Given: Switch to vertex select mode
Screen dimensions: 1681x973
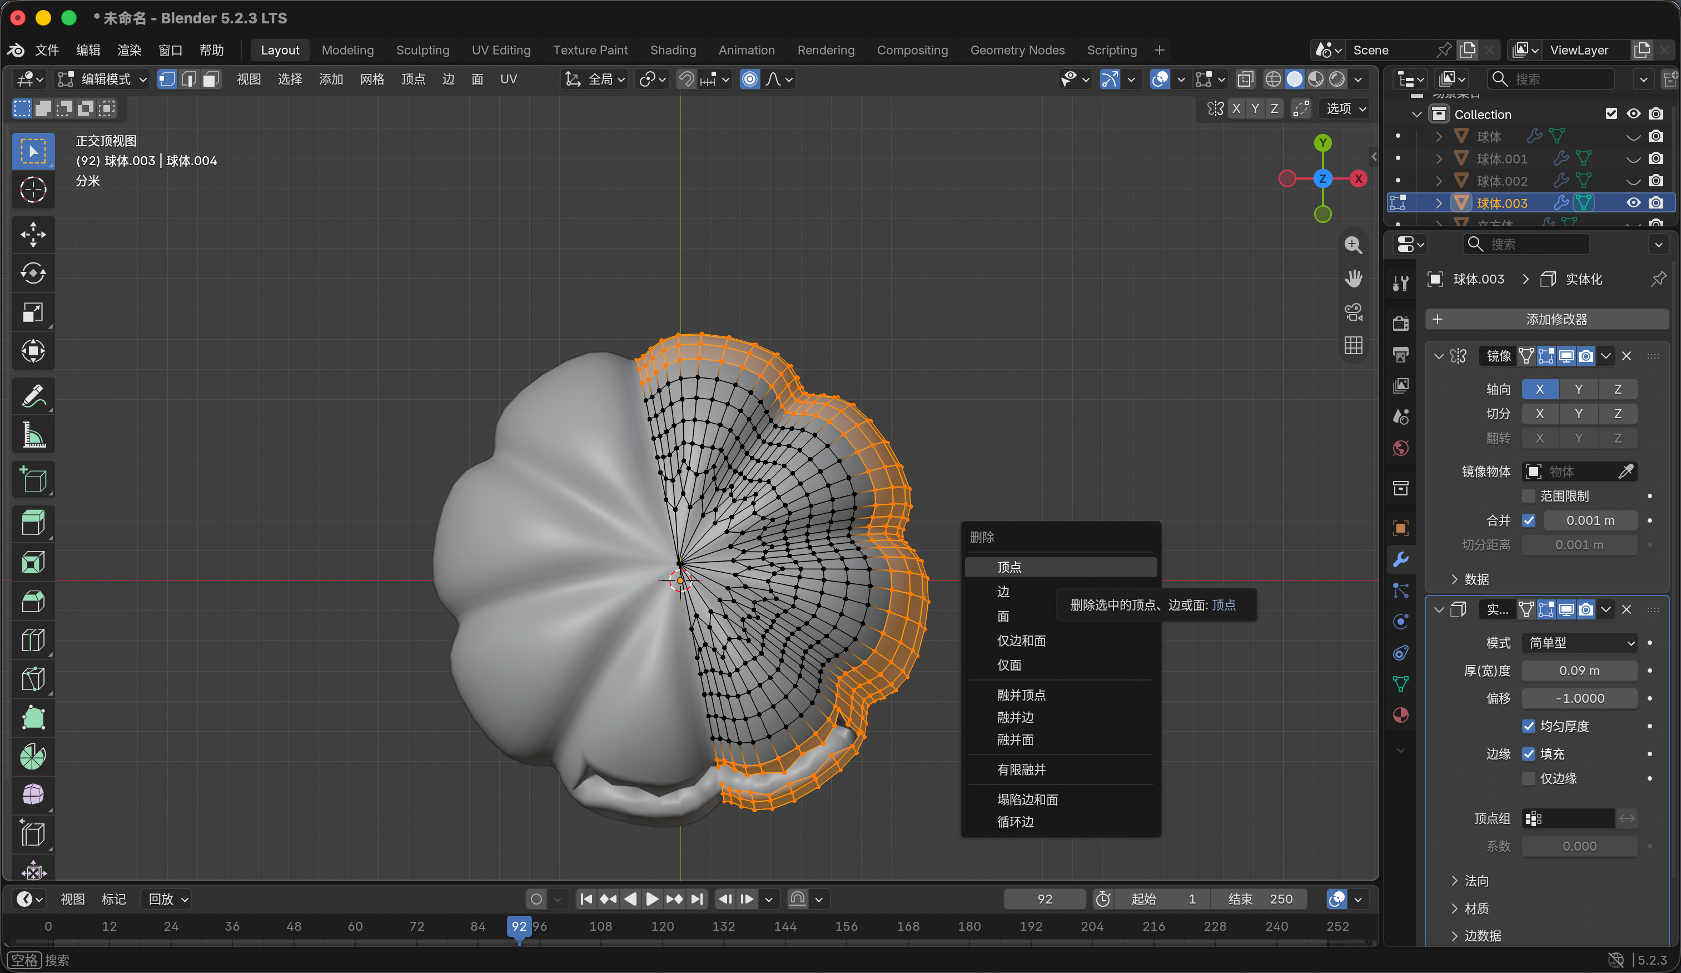Looking at the screenshot, I should pyautogui.click(x=167, y=80).
